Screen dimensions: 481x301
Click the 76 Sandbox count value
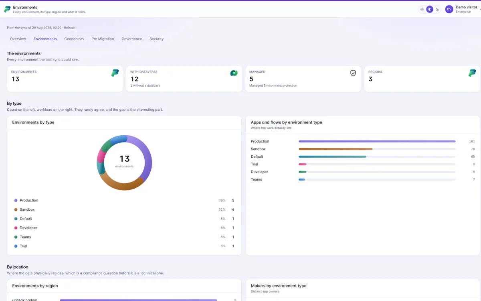(x=473, y=149)
